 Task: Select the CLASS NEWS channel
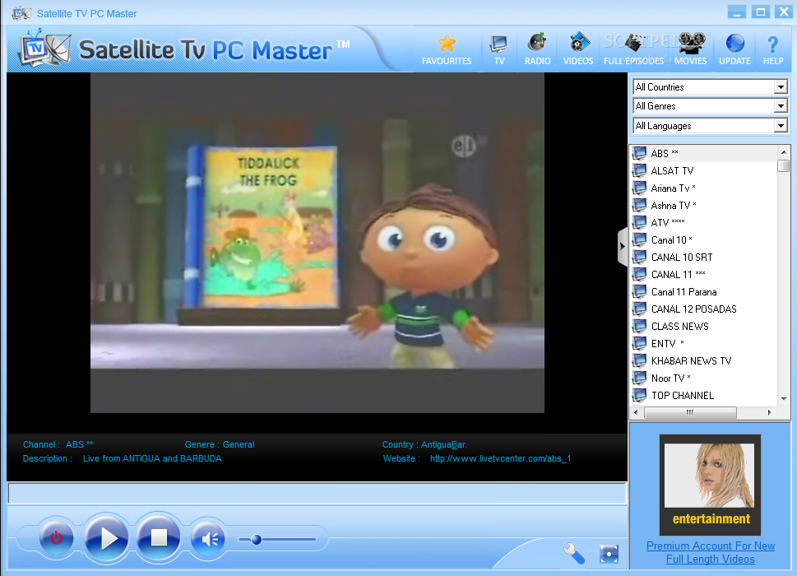(x=704, y=327)
